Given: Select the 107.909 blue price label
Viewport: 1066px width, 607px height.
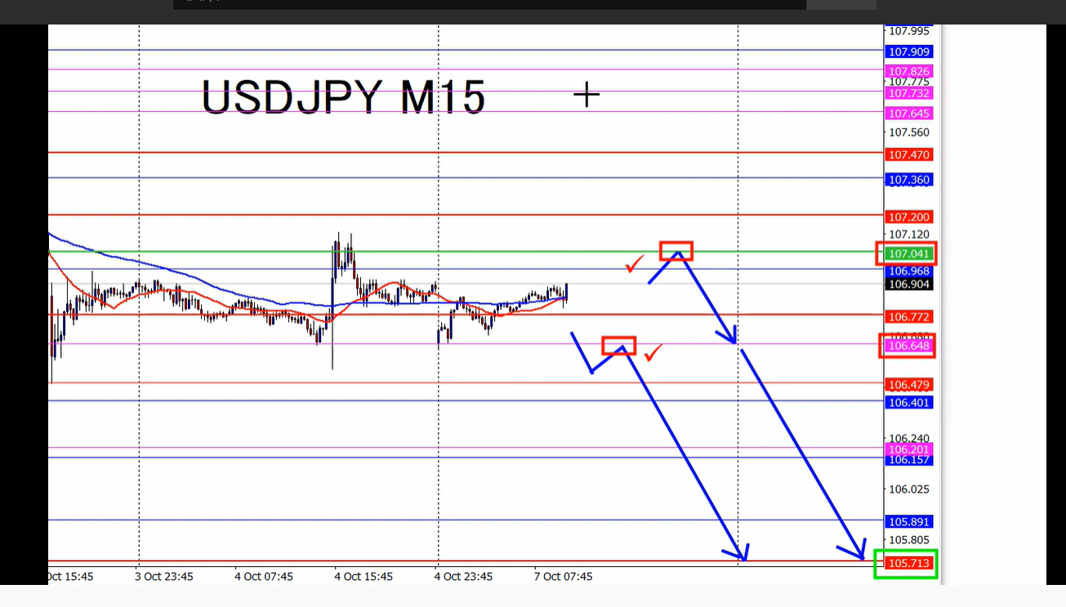Looking at the screenshot, I should [x=909, y=51].
